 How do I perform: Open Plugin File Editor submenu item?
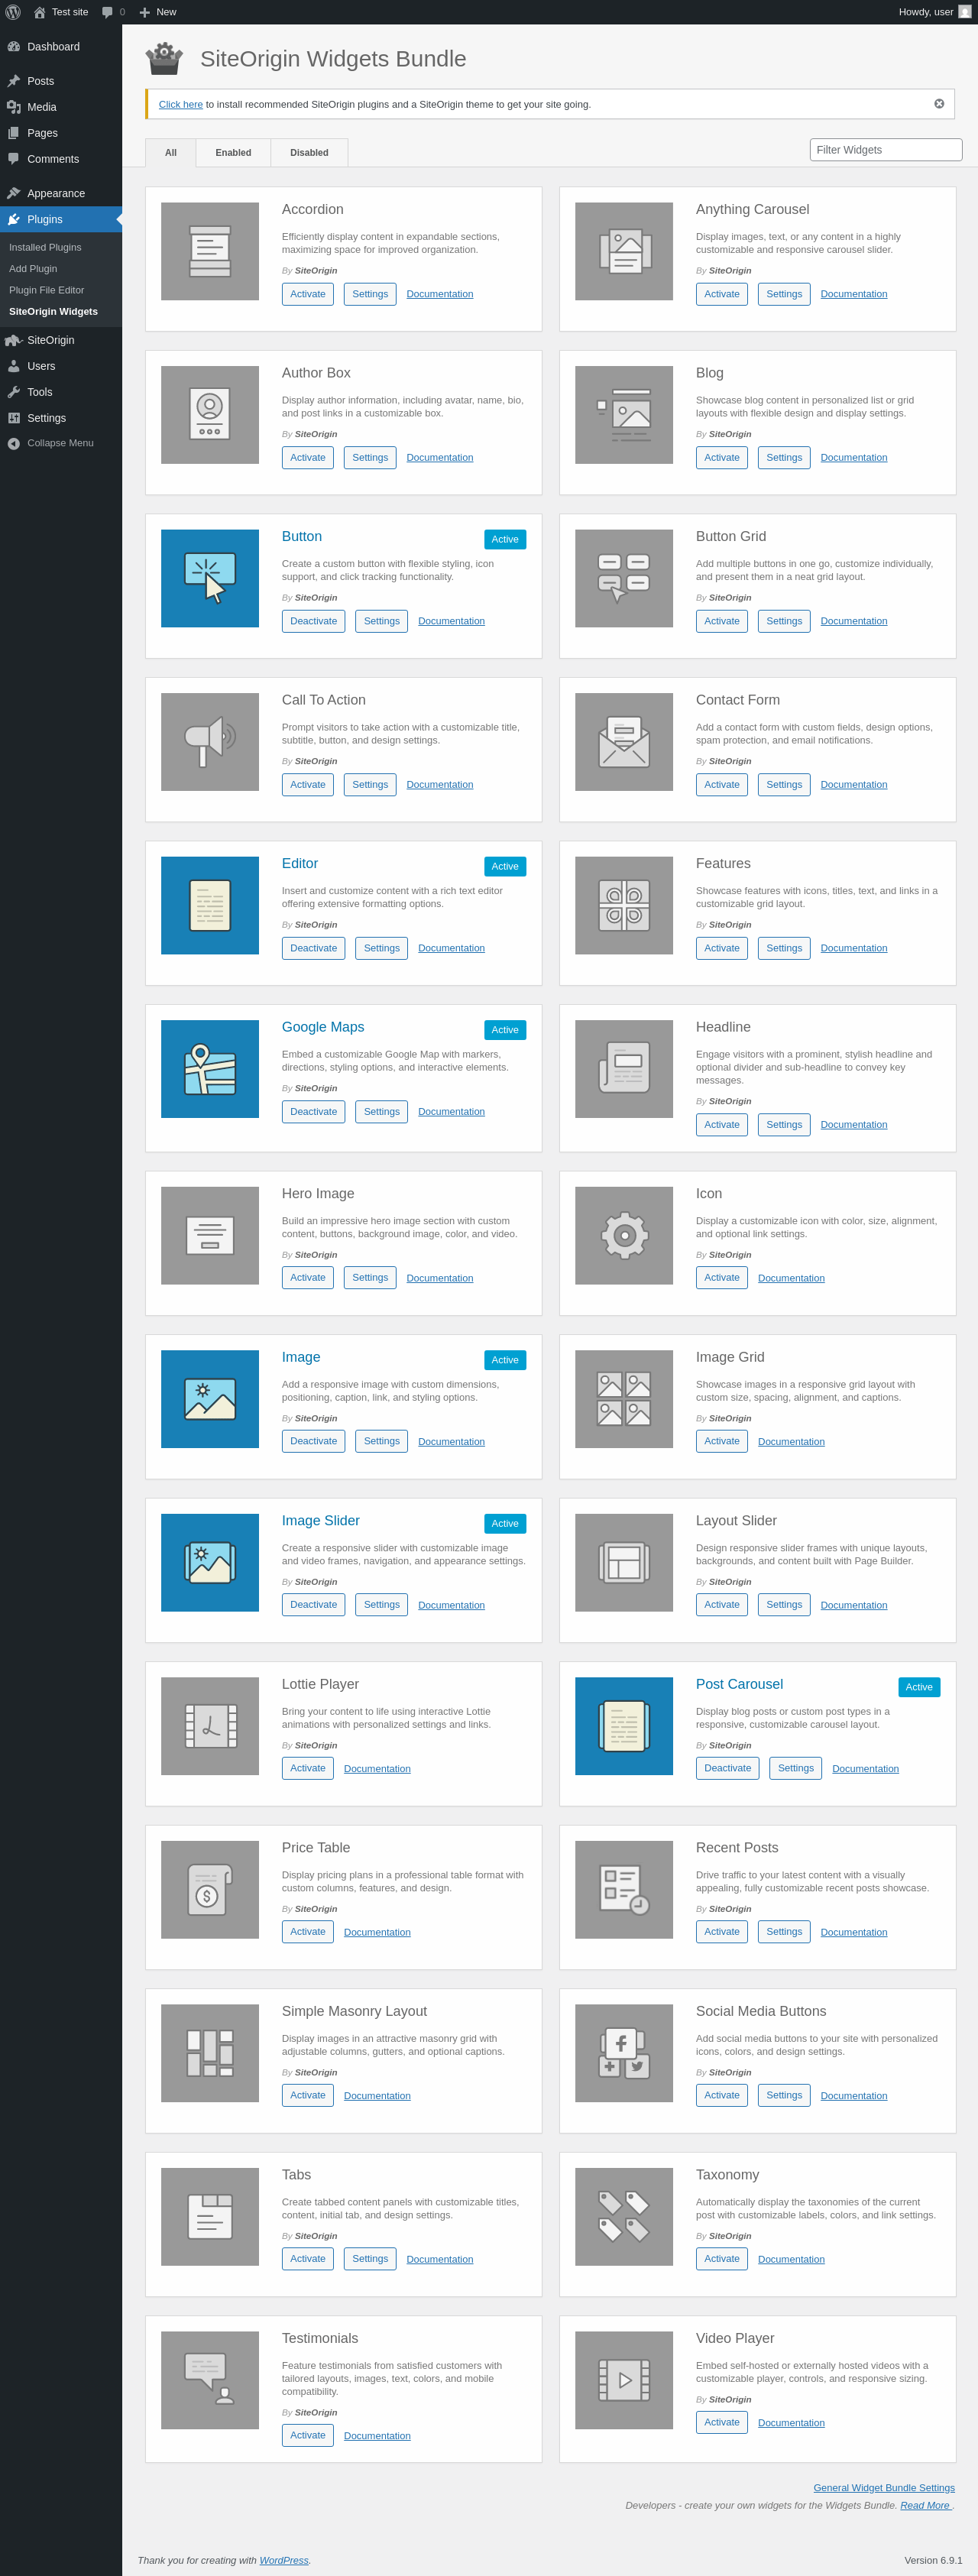(x=46, y=290)
